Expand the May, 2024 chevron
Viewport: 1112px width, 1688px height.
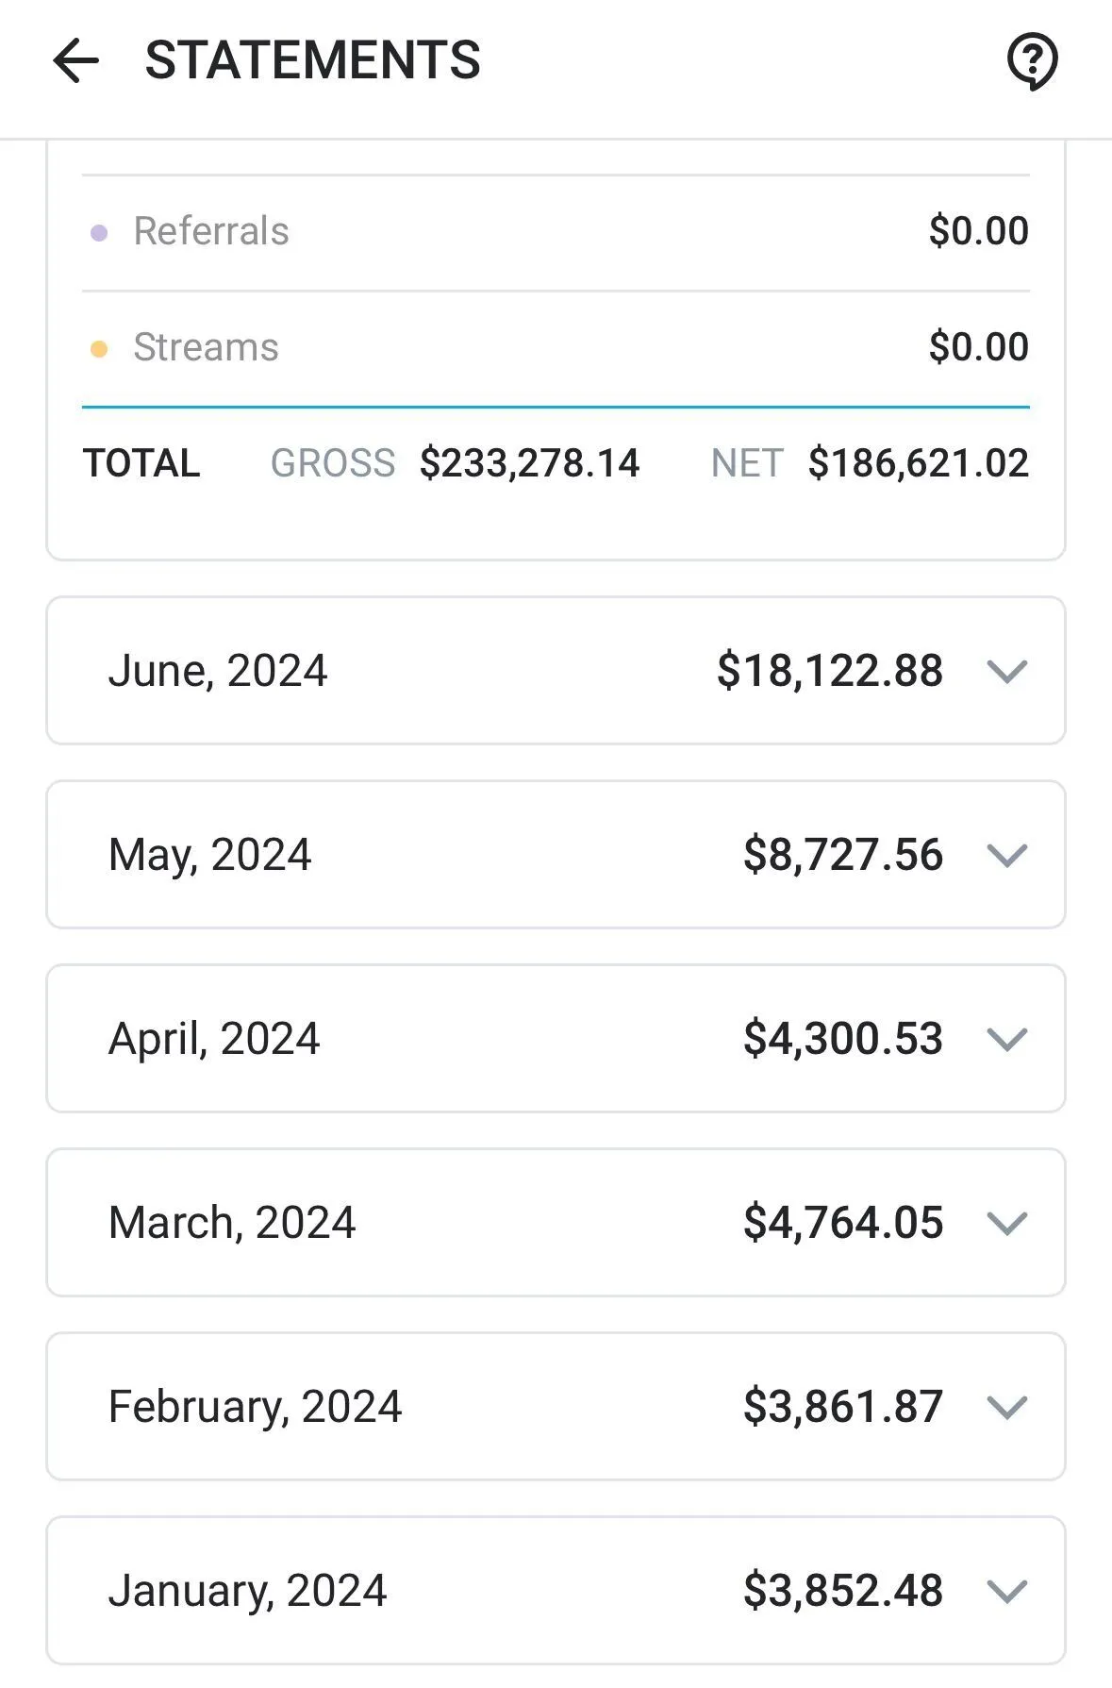click(x=1006, y=856)
